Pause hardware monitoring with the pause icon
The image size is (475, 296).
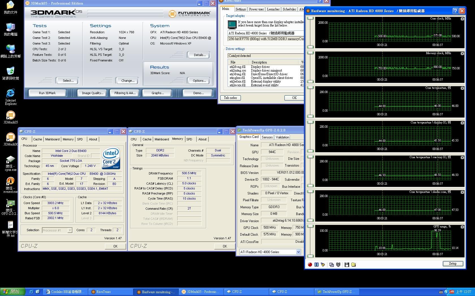click(316, 264)
